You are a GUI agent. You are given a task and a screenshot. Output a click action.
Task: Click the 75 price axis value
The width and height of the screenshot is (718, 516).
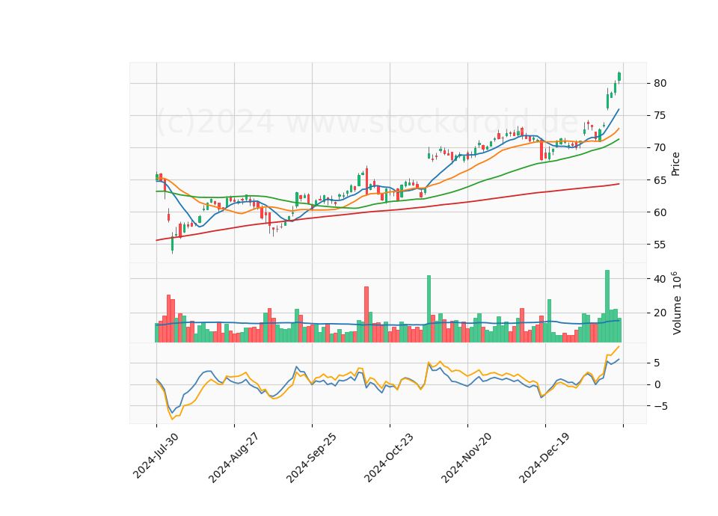(x=660, y=115)
